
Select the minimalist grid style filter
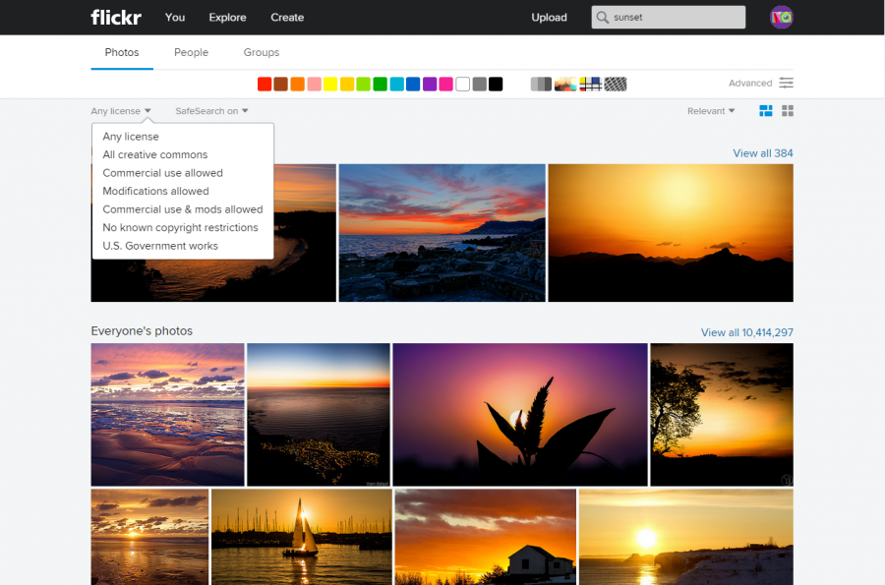click(590, 84)
